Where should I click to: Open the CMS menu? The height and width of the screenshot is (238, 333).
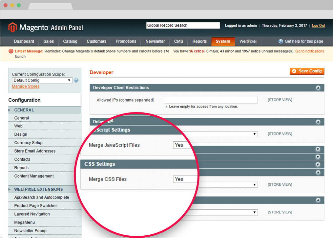[x=178, y=41]
